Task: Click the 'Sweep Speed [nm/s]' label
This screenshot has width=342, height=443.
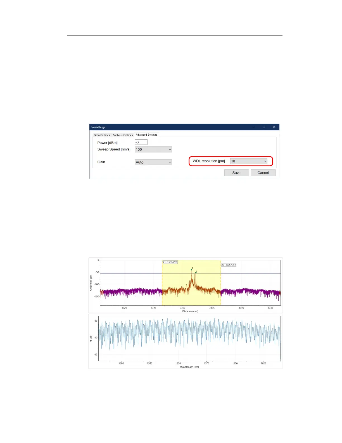Action: pos(114,149)
